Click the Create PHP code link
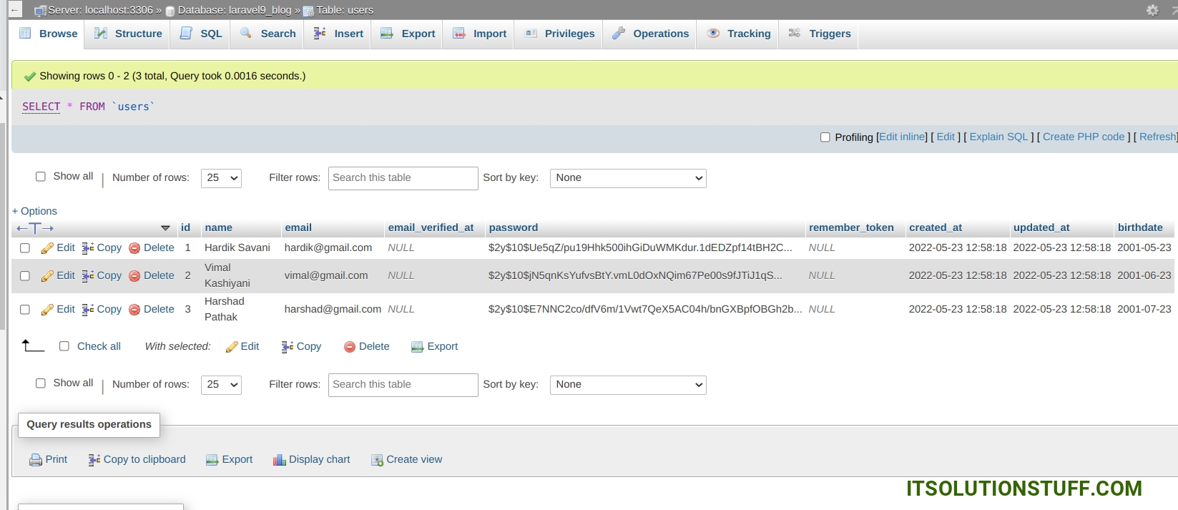The width and height of the screenshot is (1178, 510). point(1083,137)
